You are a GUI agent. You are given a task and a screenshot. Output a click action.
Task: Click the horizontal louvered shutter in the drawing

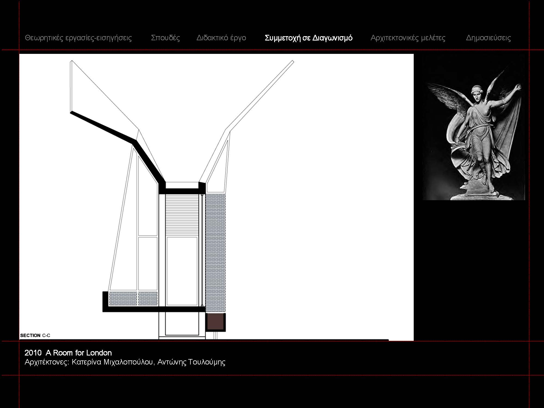click(x=182, y=215)
